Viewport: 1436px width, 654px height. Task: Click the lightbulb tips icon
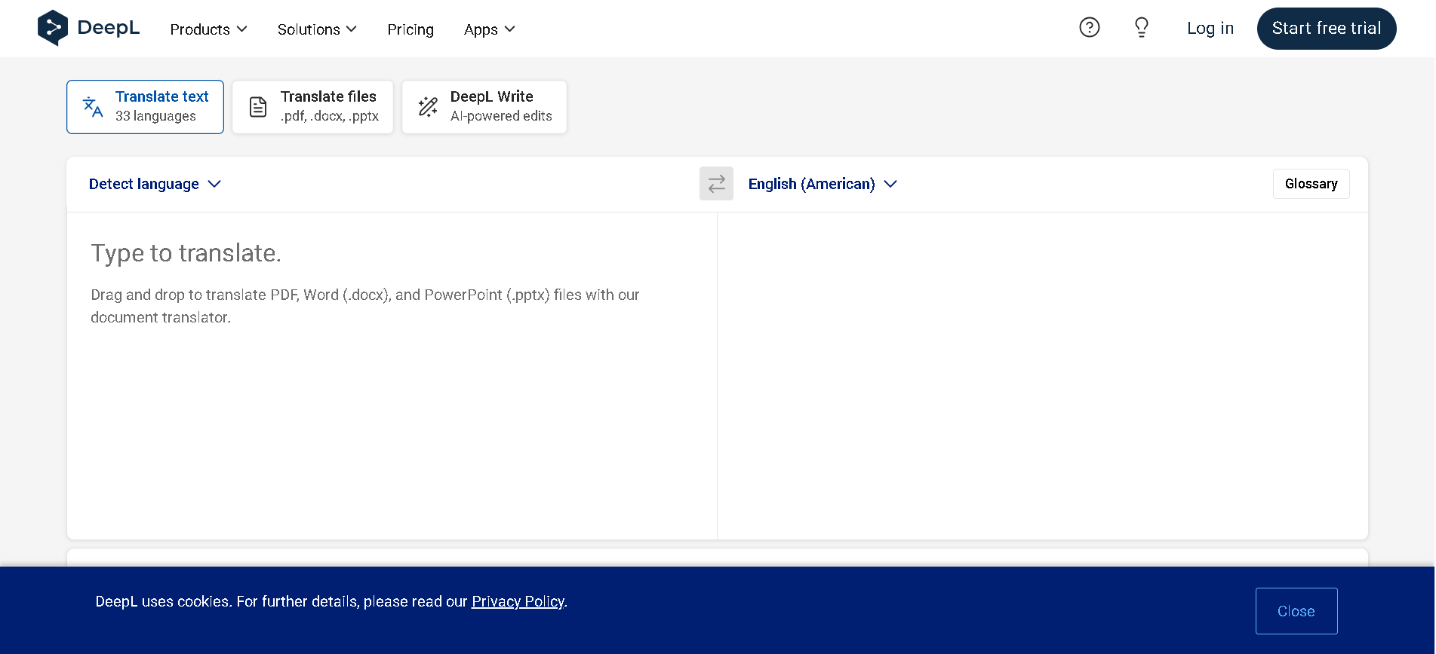(x=1142, y=28)
